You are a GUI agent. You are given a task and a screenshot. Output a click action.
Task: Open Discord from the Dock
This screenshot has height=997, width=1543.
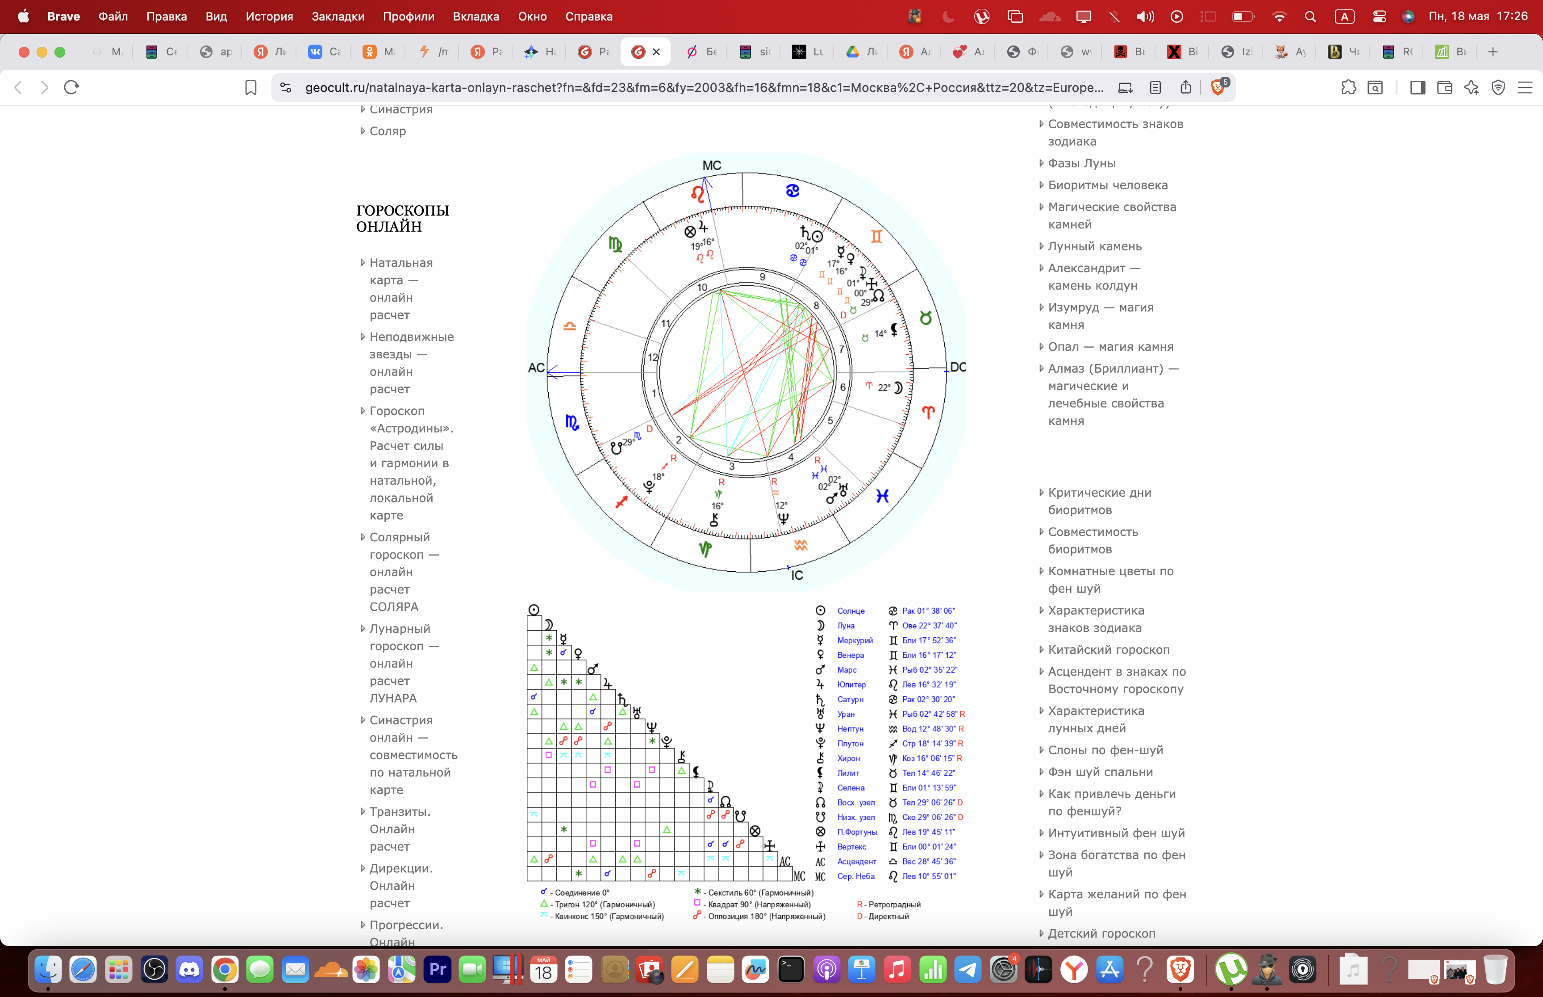190,969
